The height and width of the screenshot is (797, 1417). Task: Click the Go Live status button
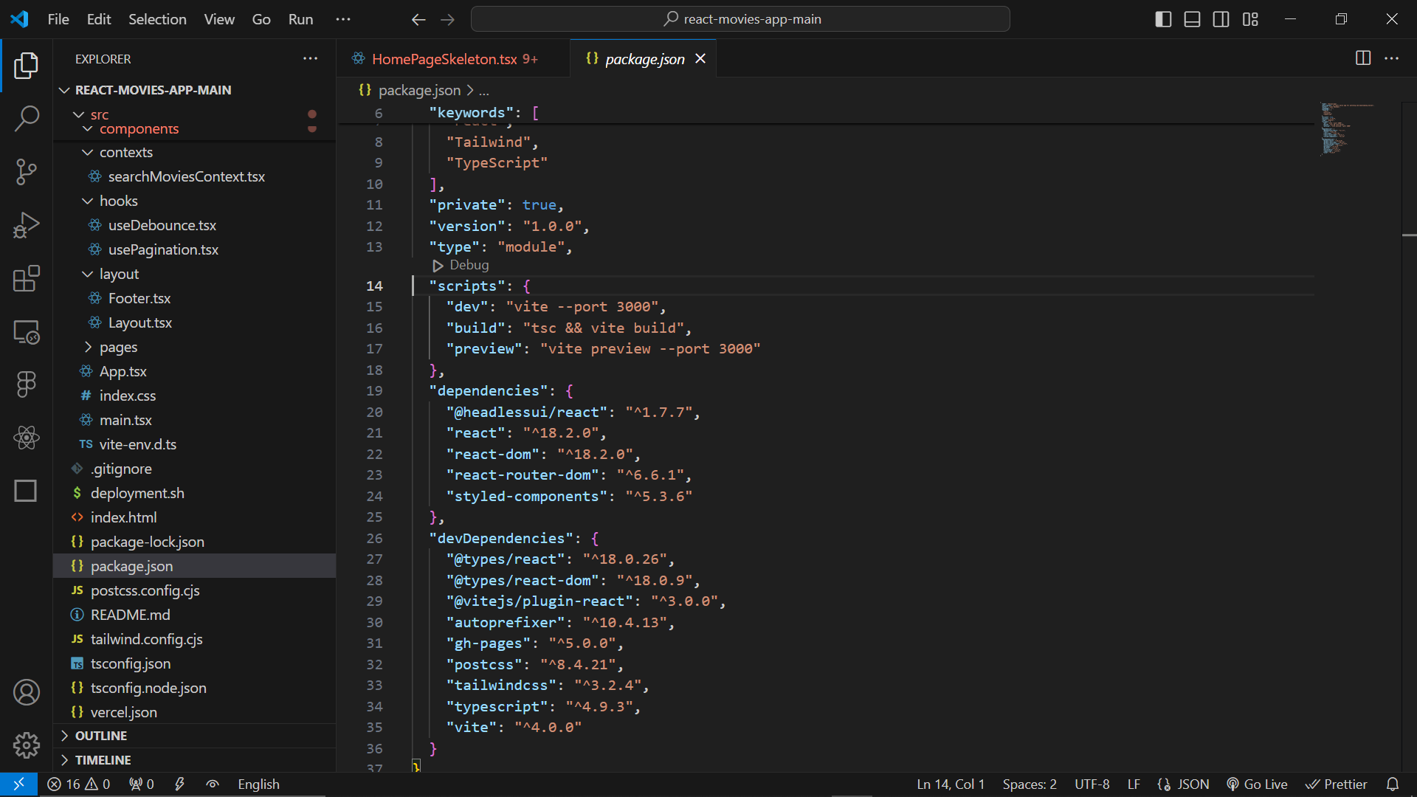(x=1257, y=784)
